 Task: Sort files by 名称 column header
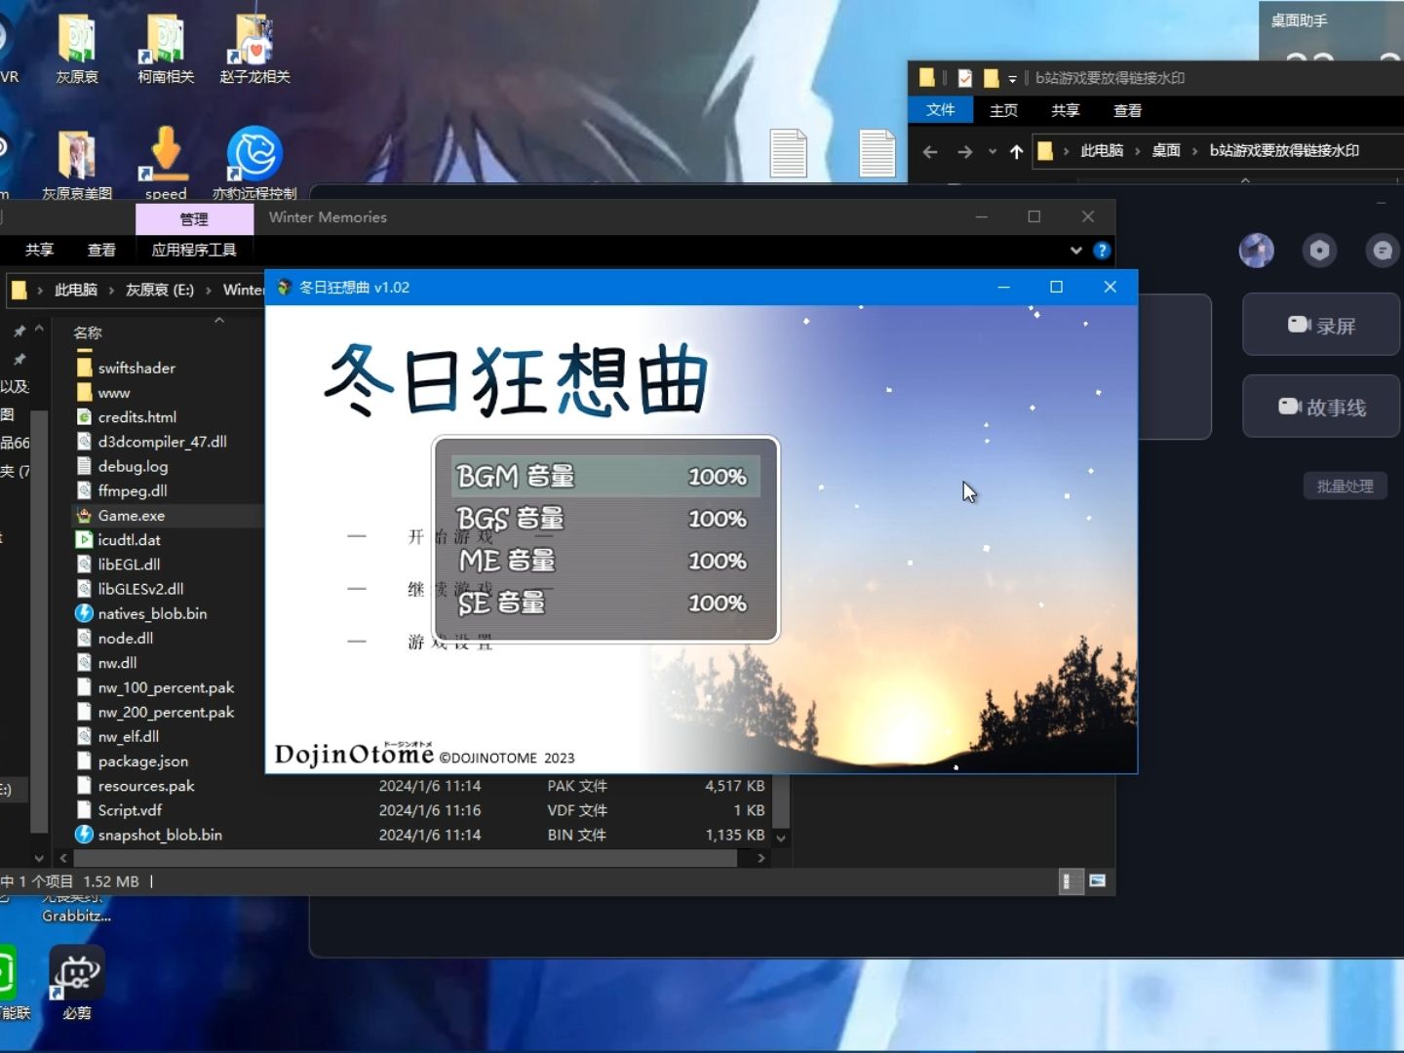coord(88,332)
